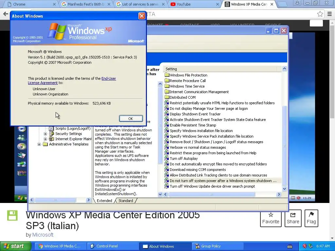Viewport: 335px width, 251px height.
Task: Select icon for Display Shutdown Event Tracker
Action: 167,114
